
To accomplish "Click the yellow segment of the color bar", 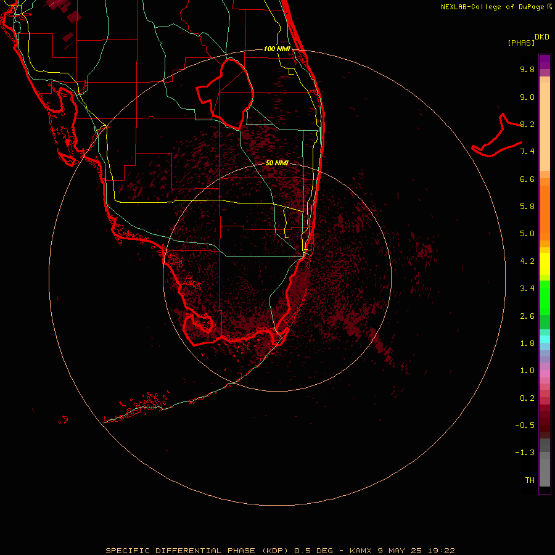I will coord(545,264).
